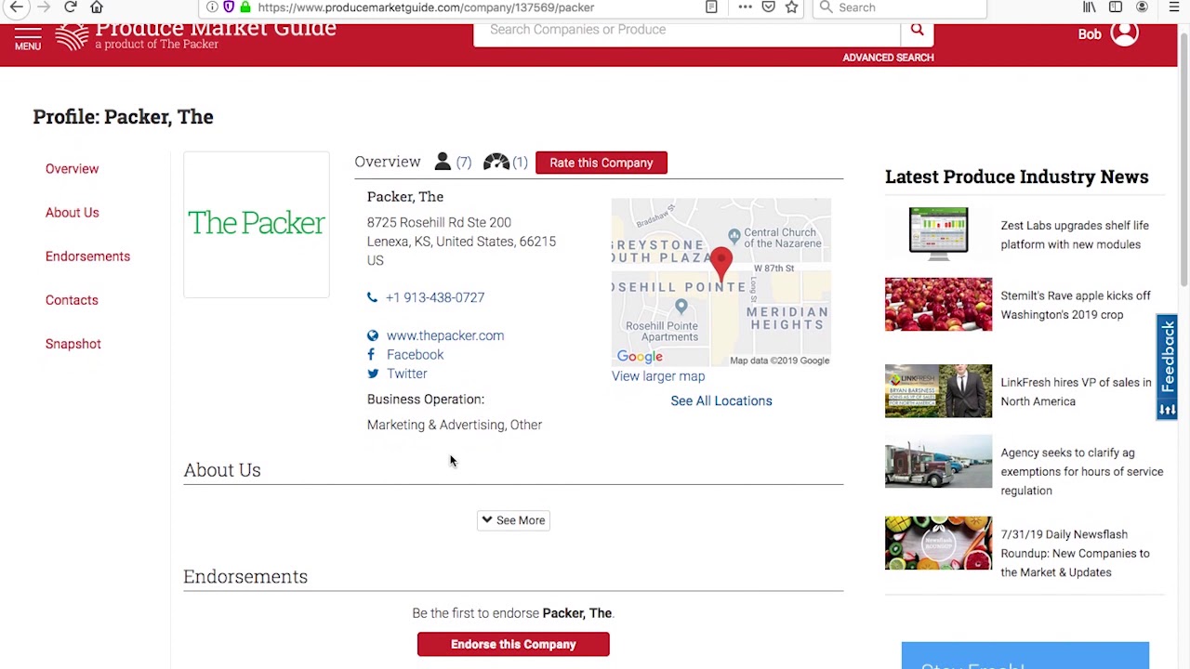Viewport: 1190px width, 669px height.
Task: Open the browser home page icon
Action: [97, 7]
